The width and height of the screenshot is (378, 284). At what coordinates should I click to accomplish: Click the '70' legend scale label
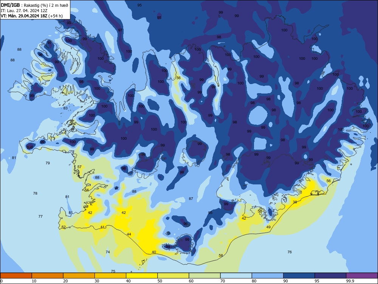pyautogui.click(x=223, y=281)
